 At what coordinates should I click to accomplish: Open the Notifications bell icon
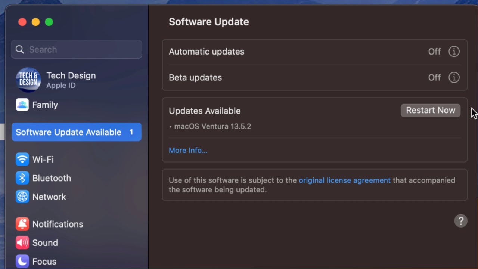coord(22,224)
